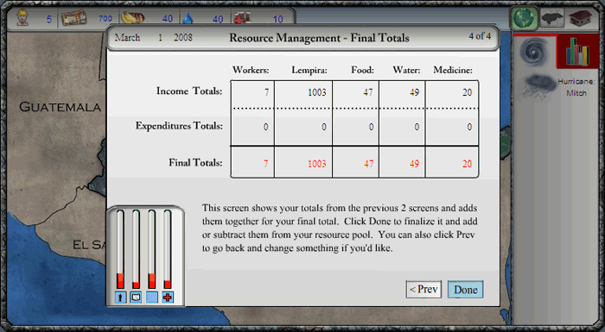Click the Income Totals Lempira value 1003
The width and height of the screenshot is (605, 332).
(317, 92)
